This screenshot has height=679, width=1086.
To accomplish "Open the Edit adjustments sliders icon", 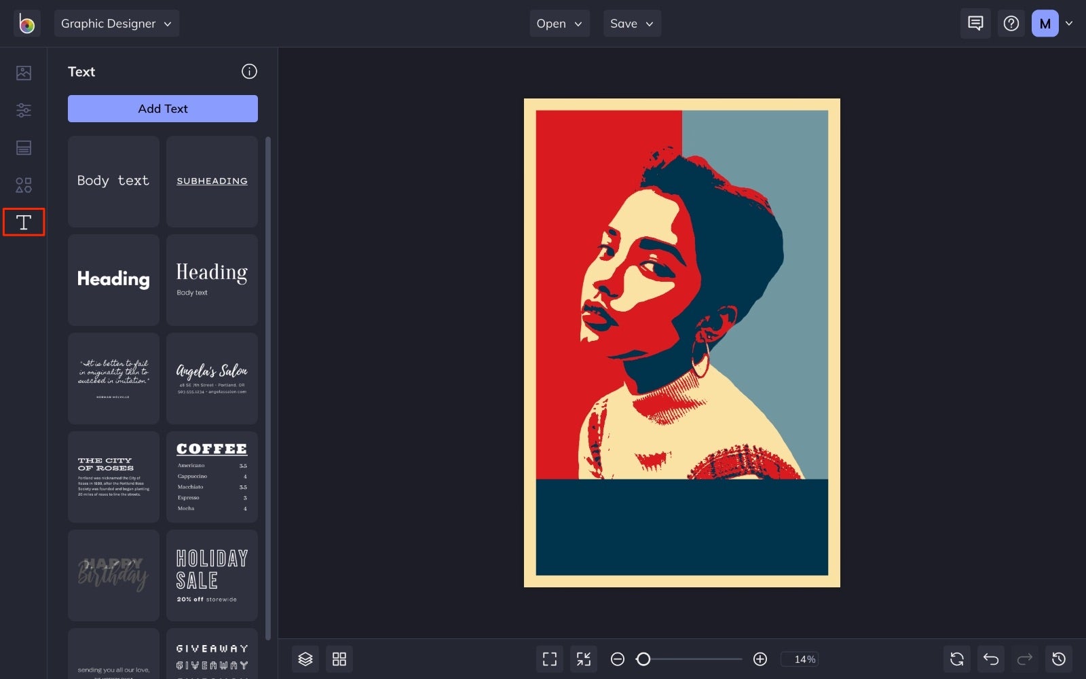I will pos(24,110).
